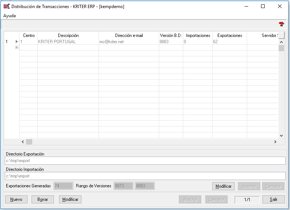Click the Dirección e-mail column header

point(129,35)
